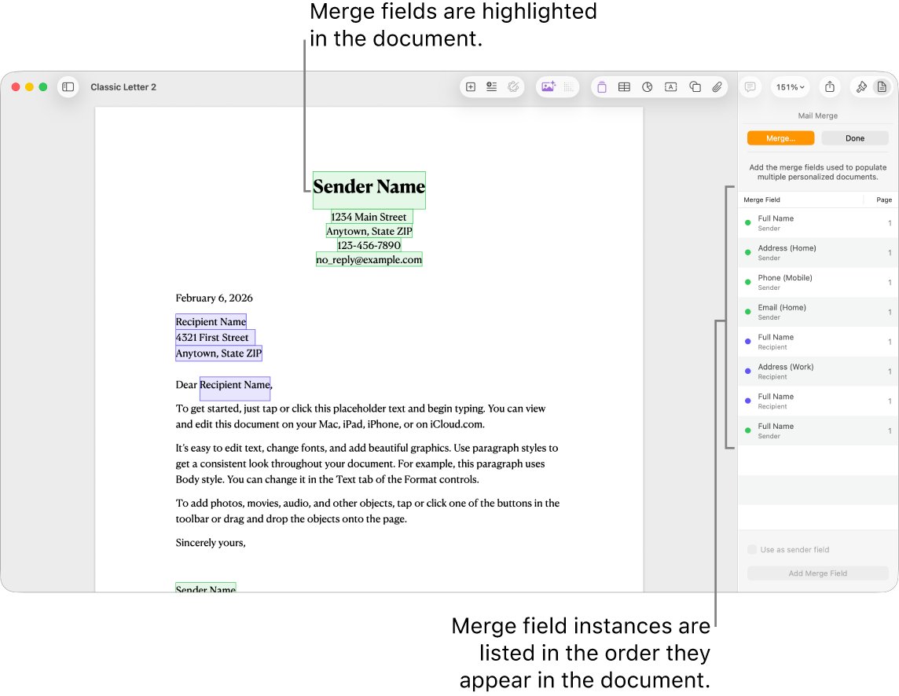Image resolution: width=899 pixels, height=696 pixels.
Task: Open the Format paintbrush sidebar
Action: pyautogui.click(x=861, y=87)
